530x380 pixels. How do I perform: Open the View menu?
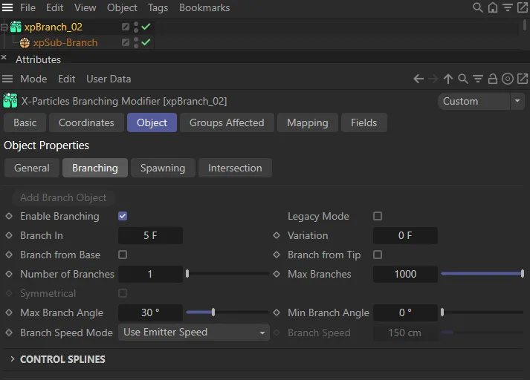[x=85, y=7]
